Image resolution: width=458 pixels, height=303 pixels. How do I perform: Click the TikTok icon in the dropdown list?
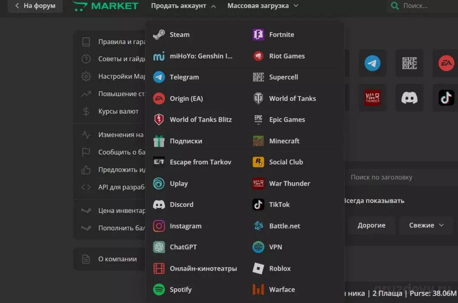(258, 205)
